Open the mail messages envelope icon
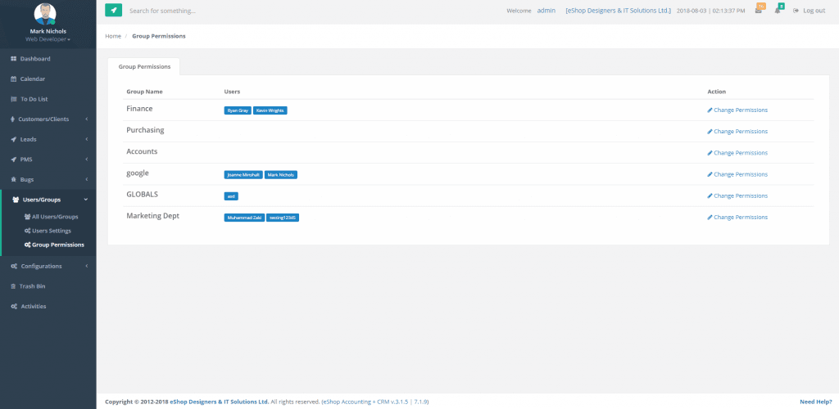839x409 pixels. 760,11
